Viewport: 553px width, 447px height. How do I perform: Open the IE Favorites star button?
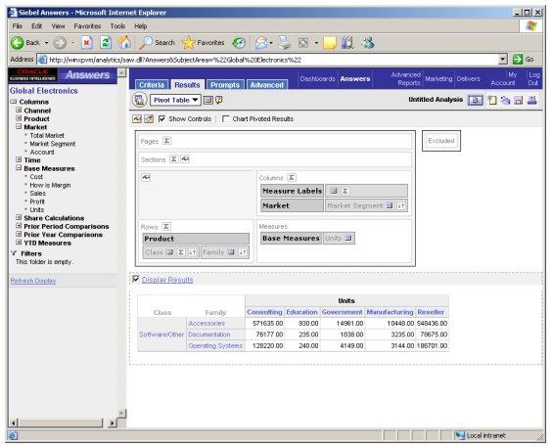point(204,43)
